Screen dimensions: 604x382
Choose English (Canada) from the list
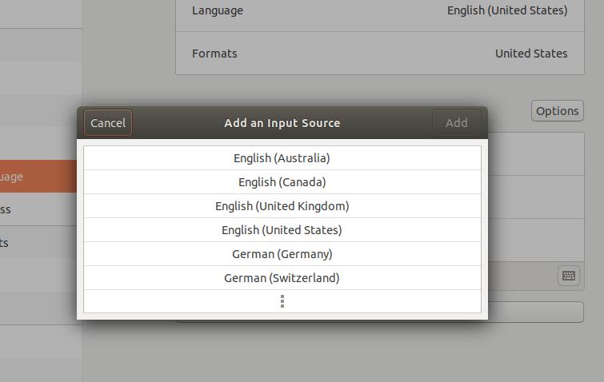click(x=282, y=182)
